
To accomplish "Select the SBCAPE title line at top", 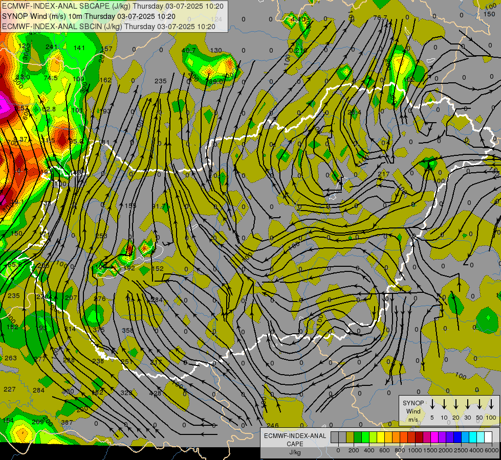I will 113,6.
